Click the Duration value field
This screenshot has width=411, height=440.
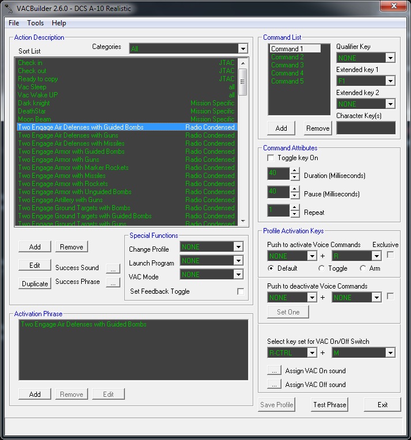pyautogui.click(x=278, y=173)
